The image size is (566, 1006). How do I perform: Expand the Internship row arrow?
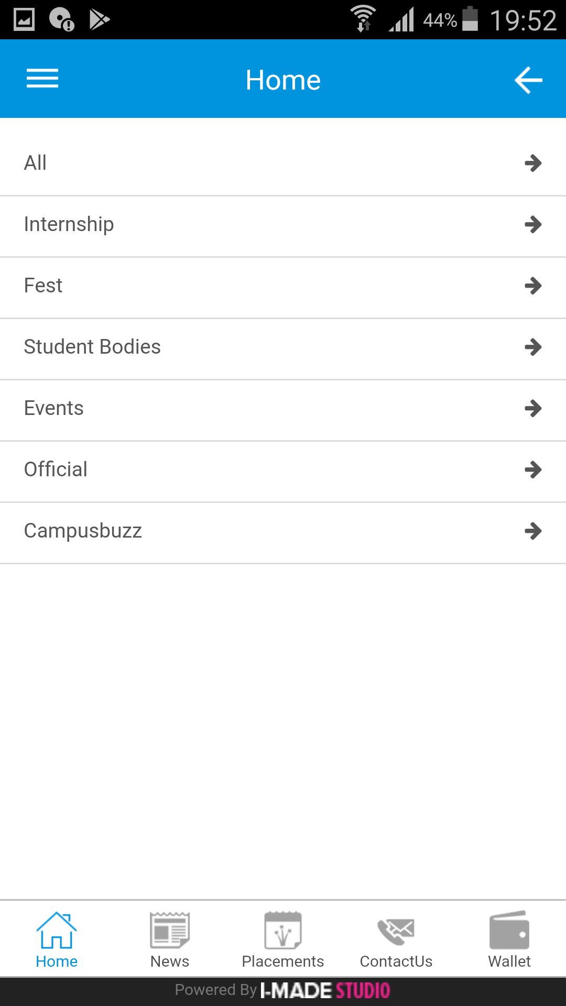533,225
